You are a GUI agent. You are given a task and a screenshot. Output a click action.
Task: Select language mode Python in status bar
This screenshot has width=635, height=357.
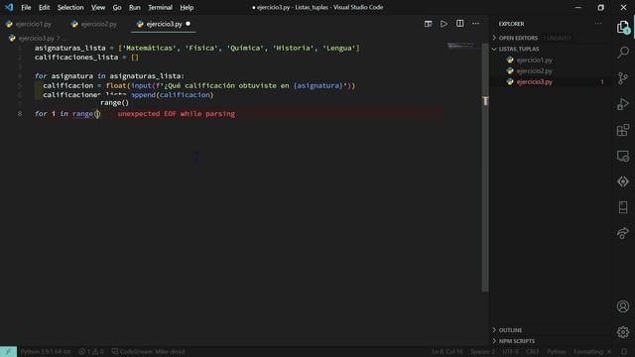[x=557, y=351]
